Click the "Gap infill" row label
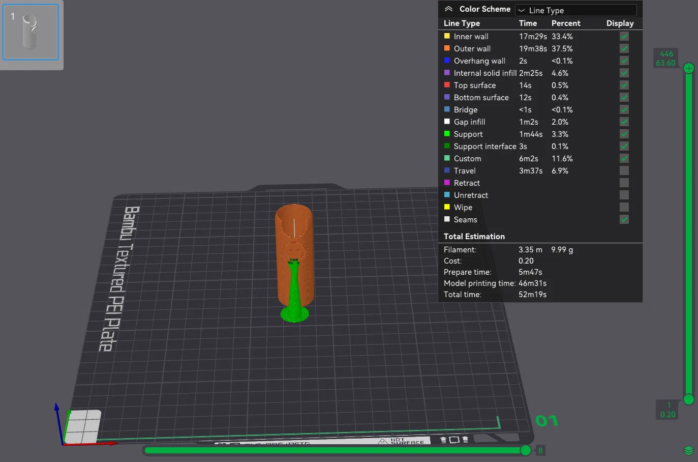The image size is (698, 462). [469, 122]
